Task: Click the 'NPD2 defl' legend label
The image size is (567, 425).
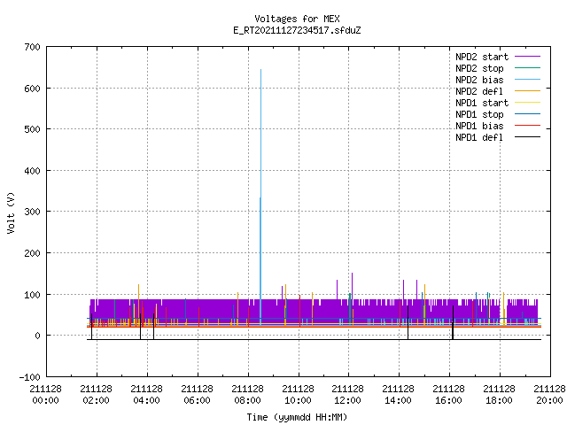Action: click(479, 91)
